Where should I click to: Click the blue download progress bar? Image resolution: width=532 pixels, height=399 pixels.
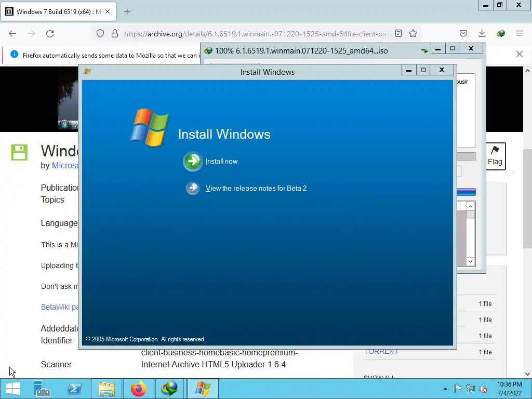pos(466,192)
